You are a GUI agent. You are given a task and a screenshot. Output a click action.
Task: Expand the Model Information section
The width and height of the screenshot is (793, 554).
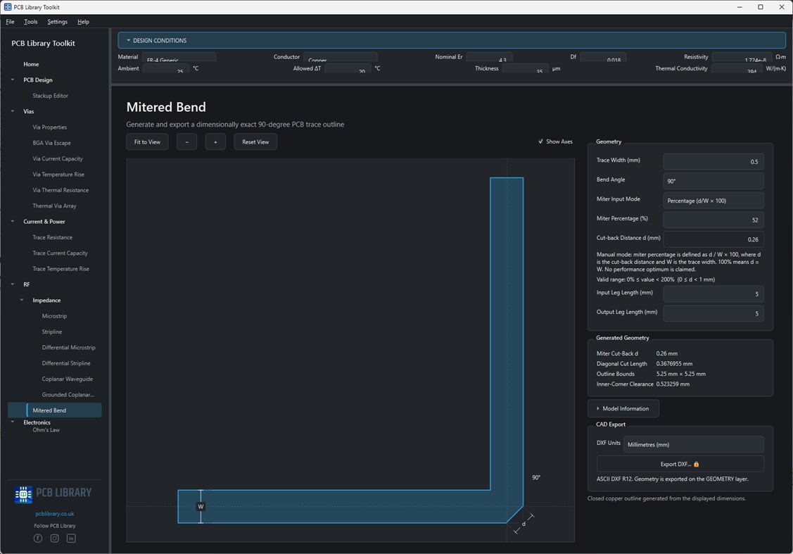[x=623, y=408]
